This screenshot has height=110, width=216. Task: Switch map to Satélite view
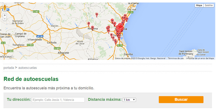pyautogui.click(x=209, y=6)
